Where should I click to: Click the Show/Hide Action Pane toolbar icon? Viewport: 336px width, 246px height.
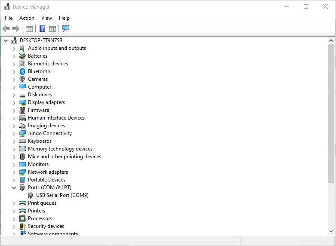[52, 29]
